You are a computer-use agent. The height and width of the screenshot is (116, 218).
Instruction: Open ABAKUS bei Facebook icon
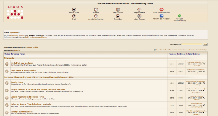pos(162,16)
